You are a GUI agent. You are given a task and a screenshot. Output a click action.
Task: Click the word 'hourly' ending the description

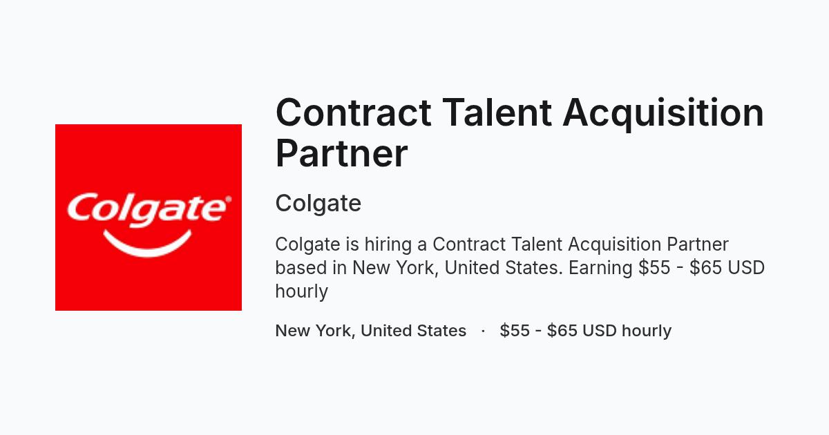pos(301,291)
